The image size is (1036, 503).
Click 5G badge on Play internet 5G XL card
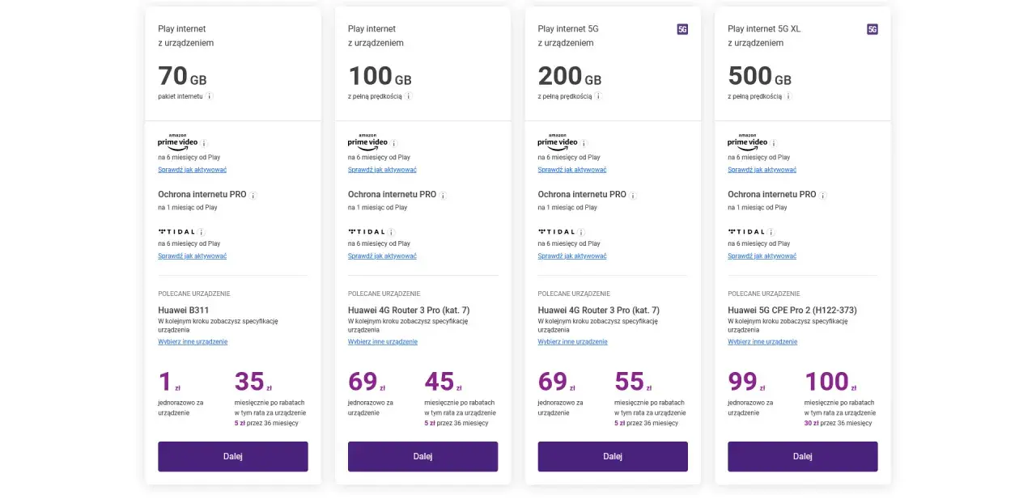[873, 29]
